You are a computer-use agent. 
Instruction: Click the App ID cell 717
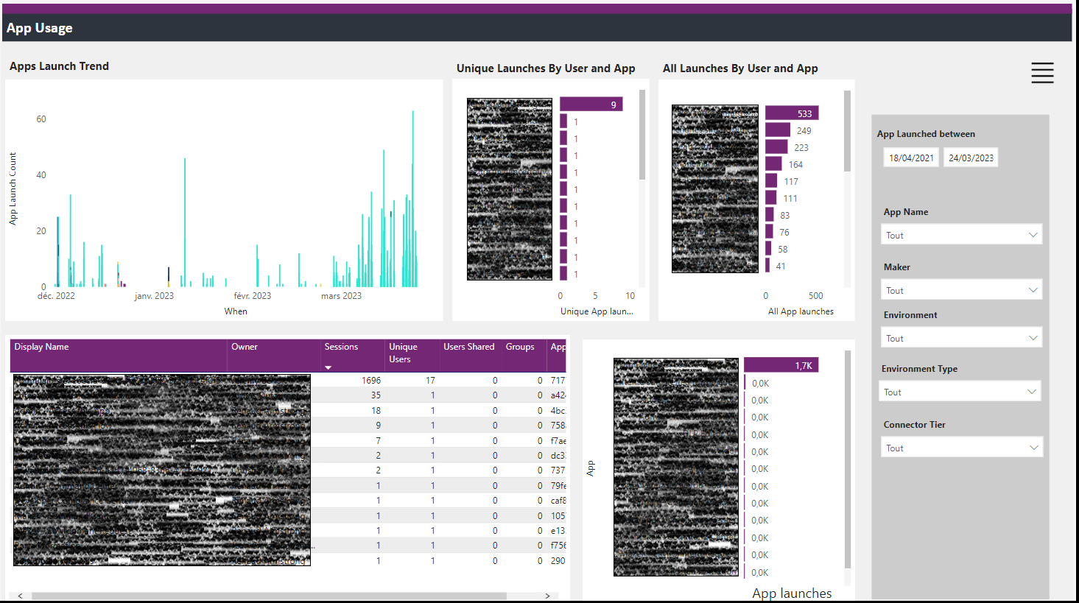(558, 381)
